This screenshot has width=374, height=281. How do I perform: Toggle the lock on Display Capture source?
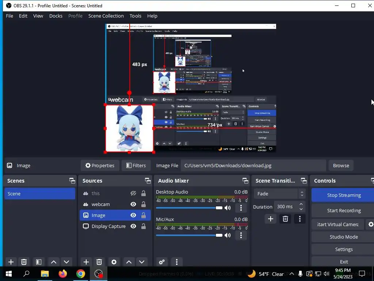(x=143, y=226)
